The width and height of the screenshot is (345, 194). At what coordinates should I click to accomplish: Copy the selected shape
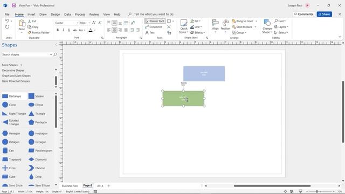[33, 27]
